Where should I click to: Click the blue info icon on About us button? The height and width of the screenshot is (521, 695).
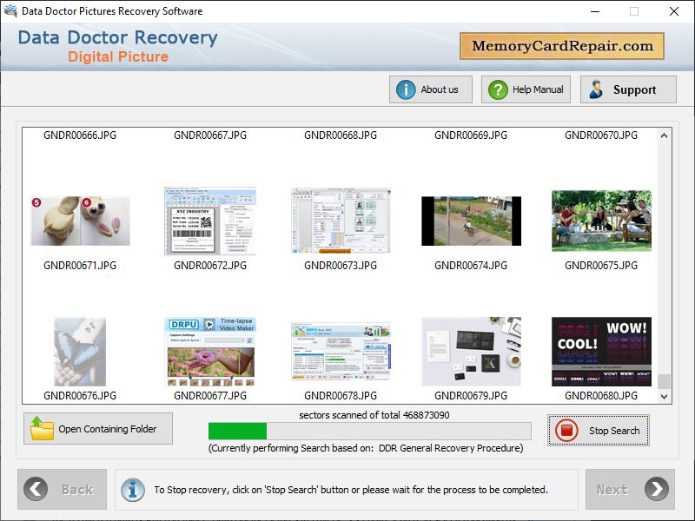[406, 89]
